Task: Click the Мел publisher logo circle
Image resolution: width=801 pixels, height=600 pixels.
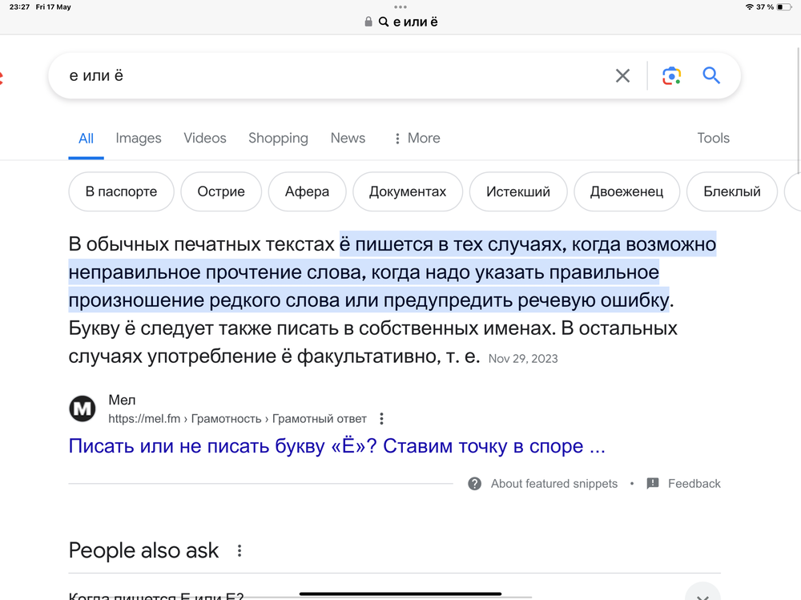Action: click(x=82, y=409)
